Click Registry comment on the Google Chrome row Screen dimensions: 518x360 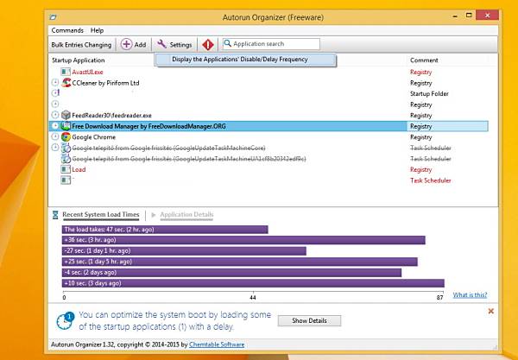[421, 137]
